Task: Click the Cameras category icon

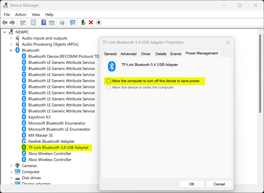Action: pos(17,166)
